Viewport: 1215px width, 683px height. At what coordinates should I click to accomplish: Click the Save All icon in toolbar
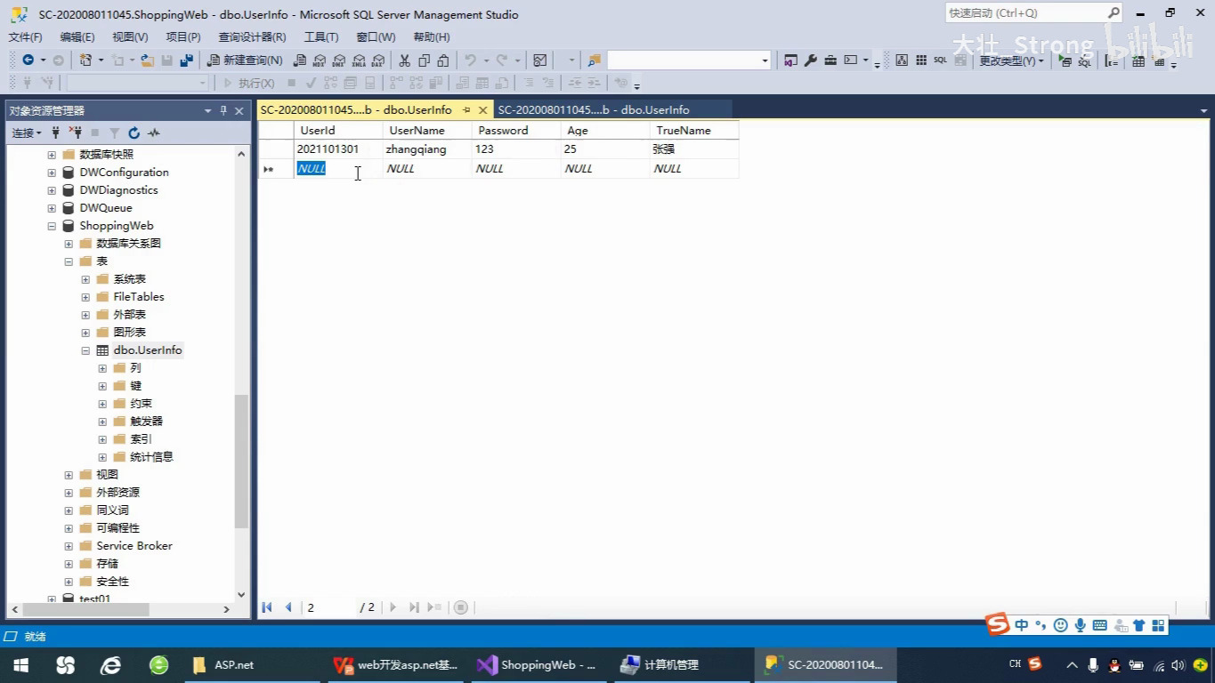pyautogui.click(x=186, y=60)
